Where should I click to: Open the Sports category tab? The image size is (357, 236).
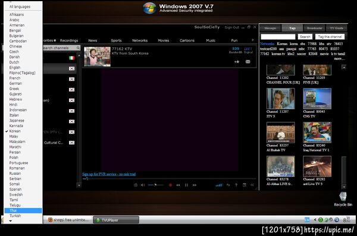pos(116,41)
